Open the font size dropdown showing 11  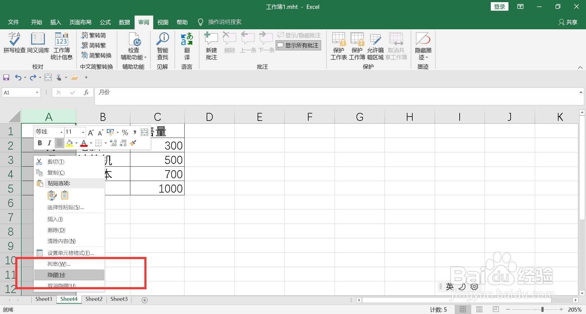pos(83,132)
